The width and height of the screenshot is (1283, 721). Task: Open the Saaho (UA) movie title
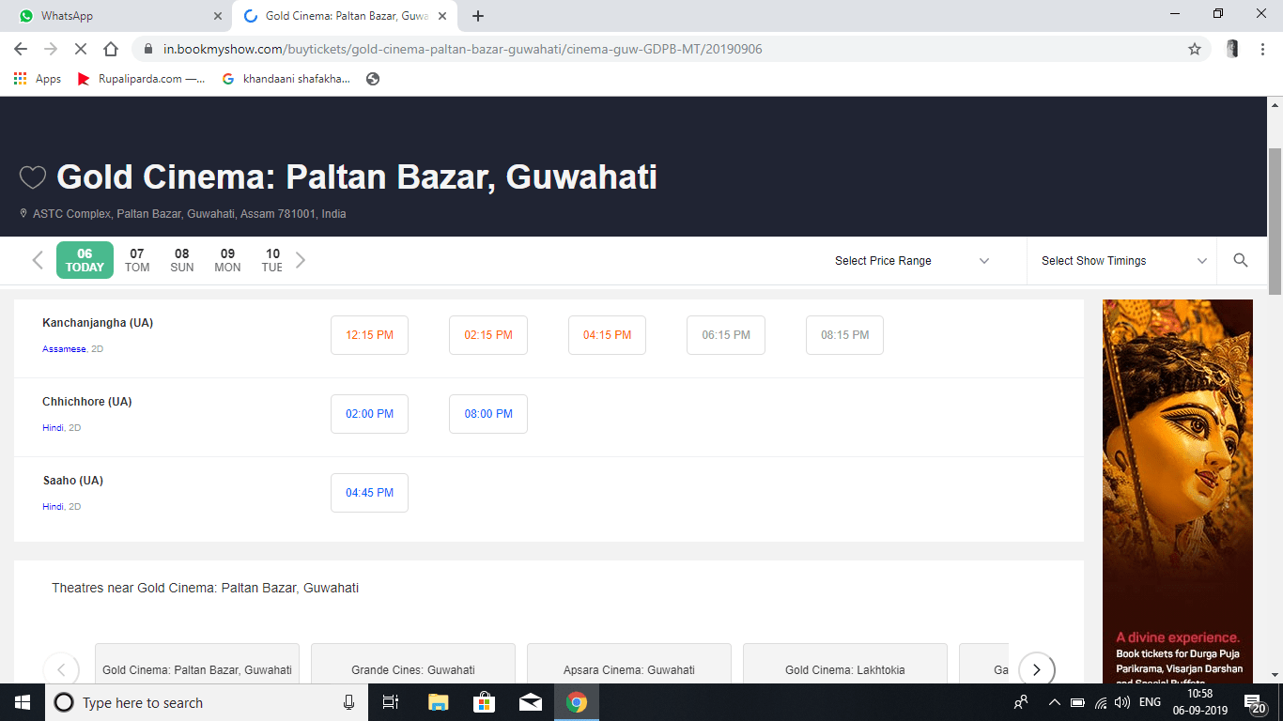pos(72,481)
